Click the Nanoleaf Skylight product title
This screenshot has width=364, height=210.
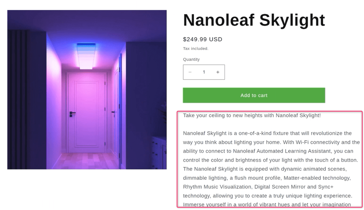254,20
